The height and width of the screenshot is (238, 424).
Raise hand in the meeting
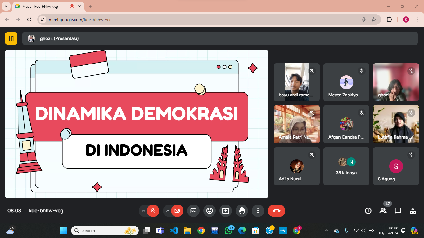click(x=242, y=211)
